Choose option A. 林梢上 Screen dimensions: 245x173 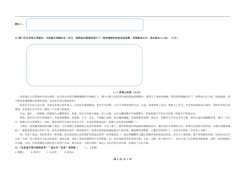click(20, 152)
